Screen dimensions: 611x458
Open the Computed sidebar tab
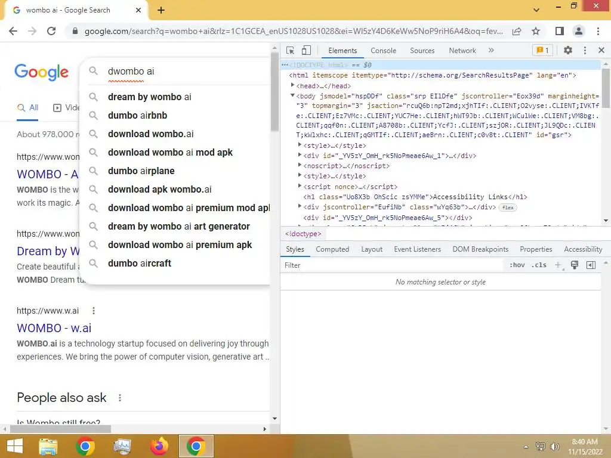point(332,249)
